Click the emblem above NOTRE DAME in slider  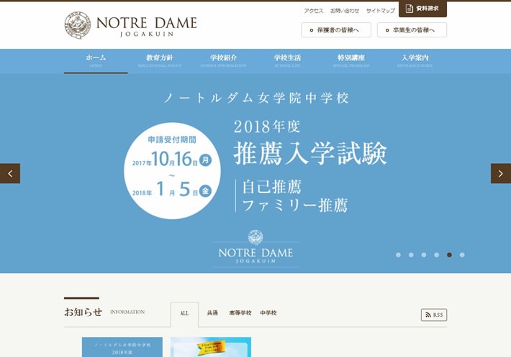256,237
